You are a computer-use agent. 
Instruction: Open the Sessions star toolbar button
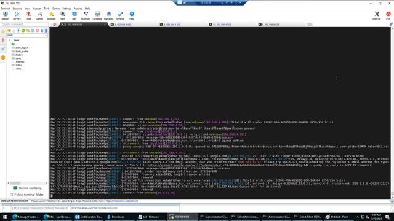pyautogui.click(x=51, y=15)
